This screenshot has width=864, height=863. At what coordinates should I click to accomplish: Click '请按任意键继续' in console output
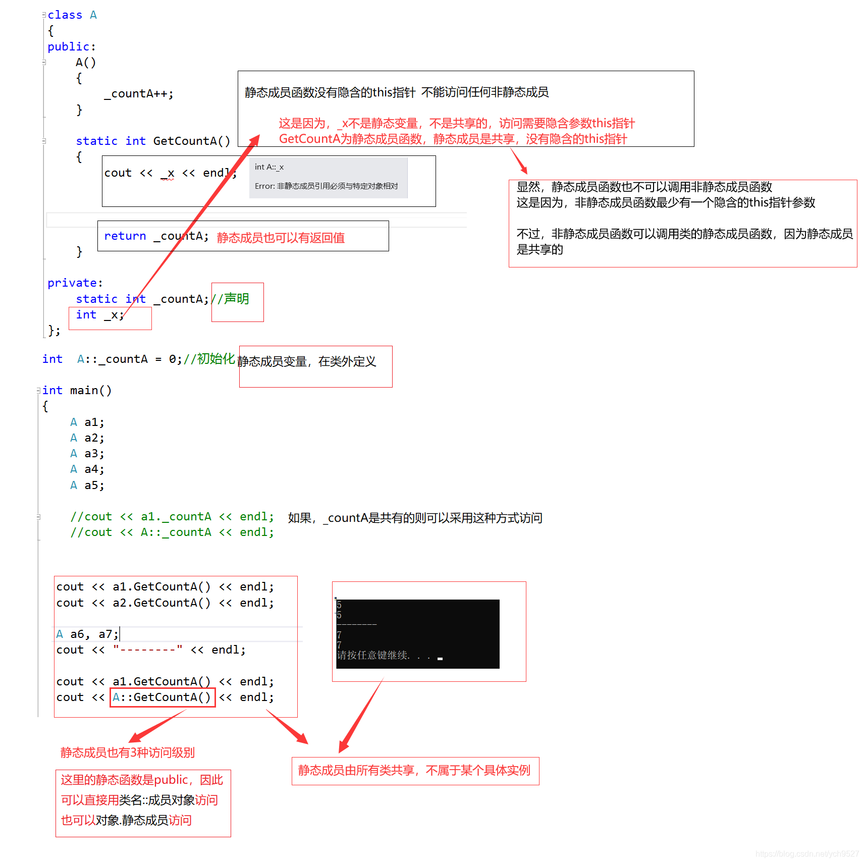pyautogui.click(x=373, y=655)
